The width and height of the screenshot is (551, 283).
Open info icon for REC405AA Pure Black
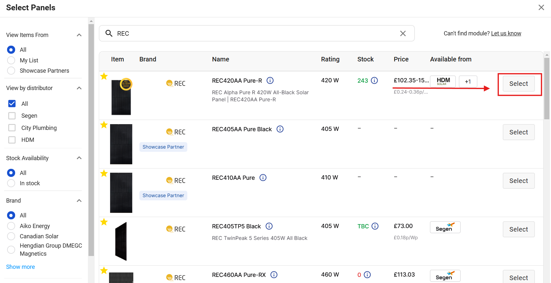click(x=280, y=129)
